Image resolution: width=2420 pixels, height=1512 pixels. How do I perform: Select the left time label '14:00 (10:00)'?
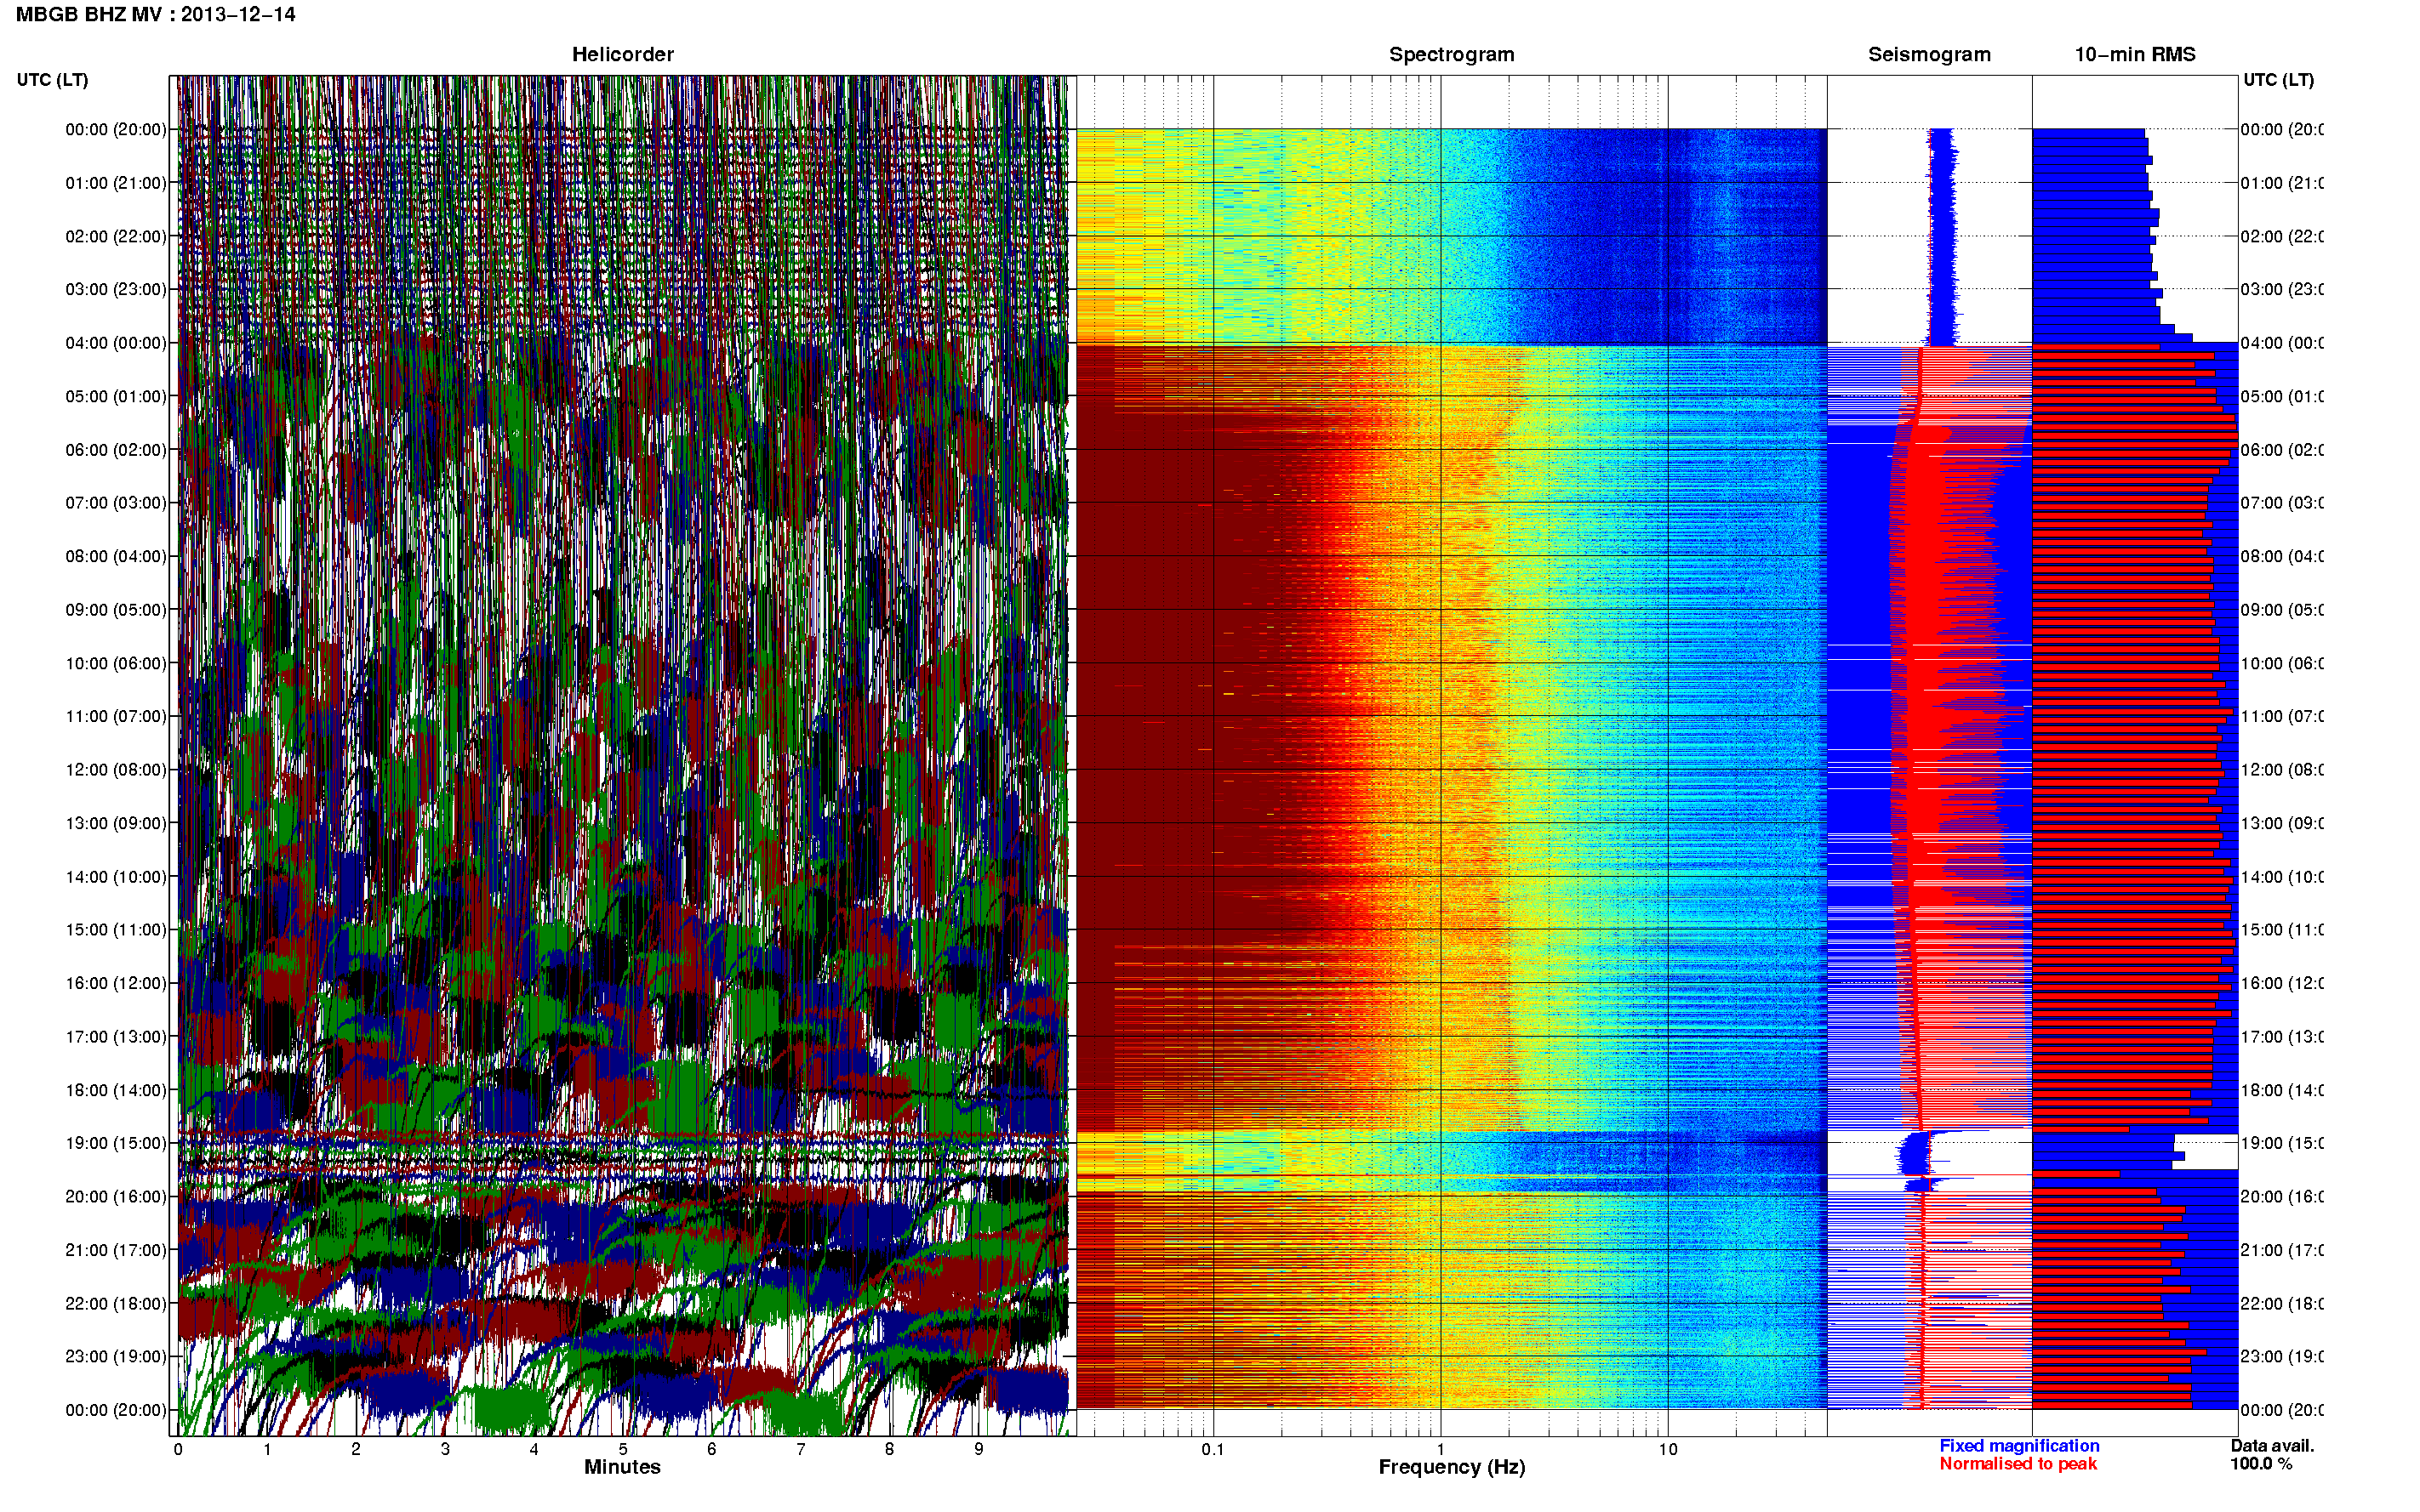(x=116, y=877)
